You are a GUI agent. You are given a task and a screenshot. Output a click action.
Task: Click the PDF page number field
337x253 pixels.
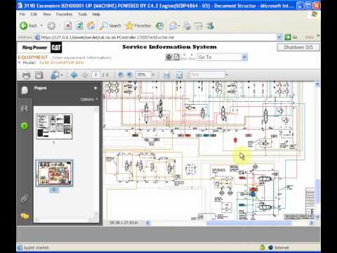pyautogui.click(x=95, y=75)
